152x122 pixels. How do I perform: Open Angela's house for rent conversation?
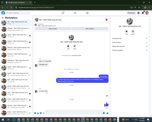16,42
